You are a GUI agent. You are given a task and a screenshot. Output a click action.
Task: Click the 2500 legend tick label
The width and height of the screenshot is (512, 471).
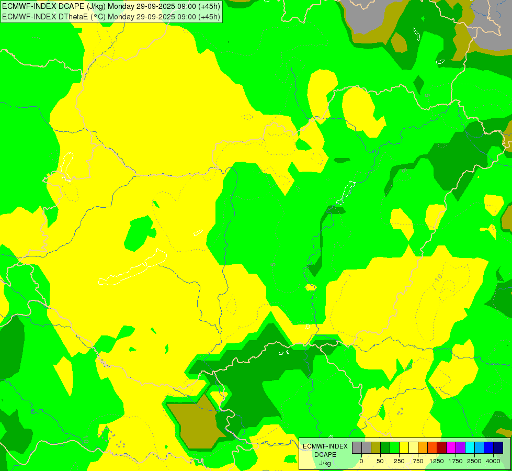tap(474, 461)
